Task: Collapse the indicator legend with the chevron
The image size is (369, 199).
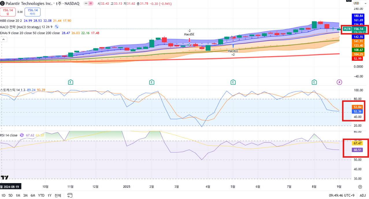Action: (x=3, y=39)
